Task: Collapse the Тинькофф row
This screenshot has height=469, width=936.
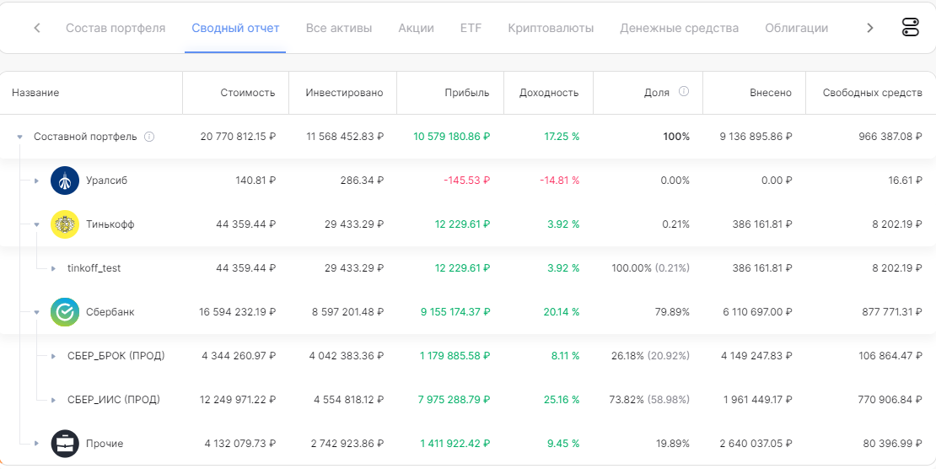Action: [36, 224]
